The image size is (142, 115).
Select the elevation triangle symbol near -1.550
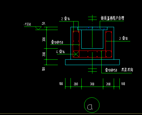pyautogui.click(x=38, y=28)
